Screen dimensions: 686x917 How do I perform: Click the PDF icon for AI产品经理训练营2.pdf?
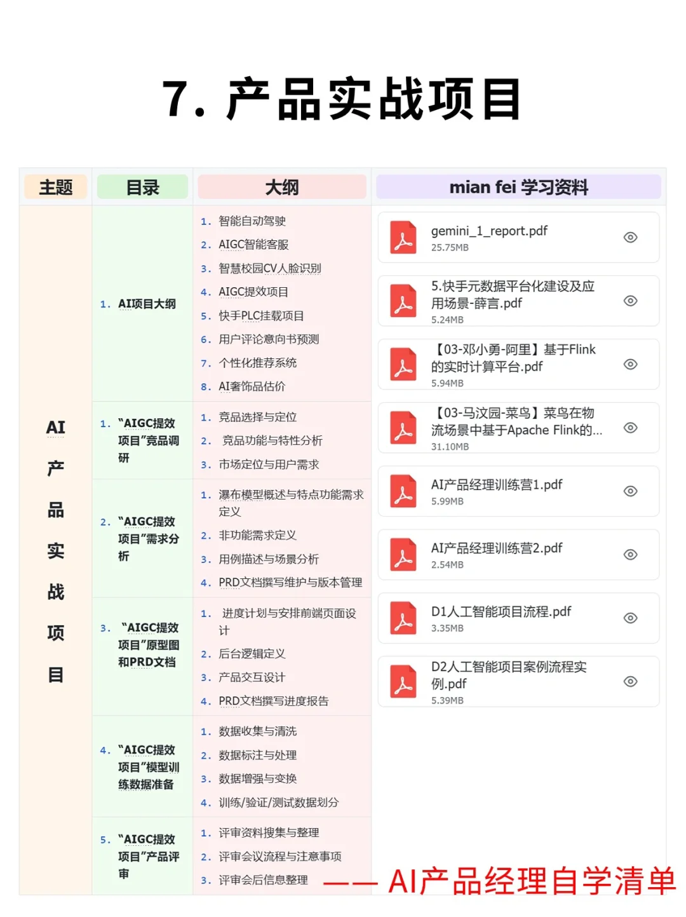pos(402,555)
